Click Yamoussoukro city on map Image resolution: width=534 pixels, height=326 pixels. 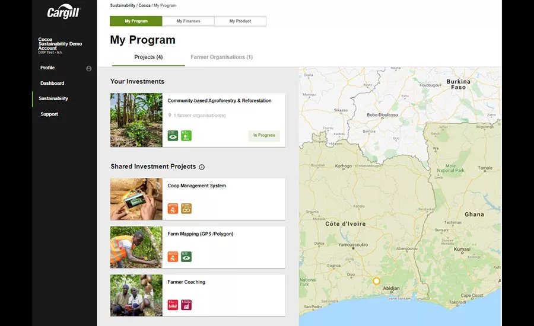click(353, 245)
